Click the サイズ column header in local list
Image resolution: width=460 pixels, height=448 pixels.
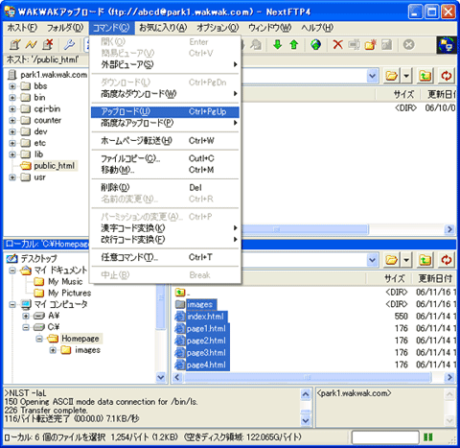coord(395,278)
